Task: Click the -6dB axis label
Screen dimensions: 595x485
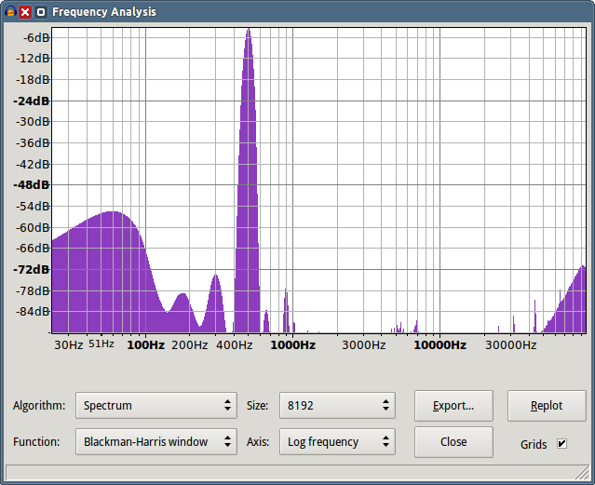Action: [36, 37]
